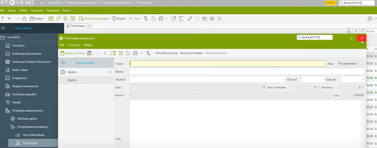
Task: Click Otwórz in main toolbar
Action: (118, 18)
